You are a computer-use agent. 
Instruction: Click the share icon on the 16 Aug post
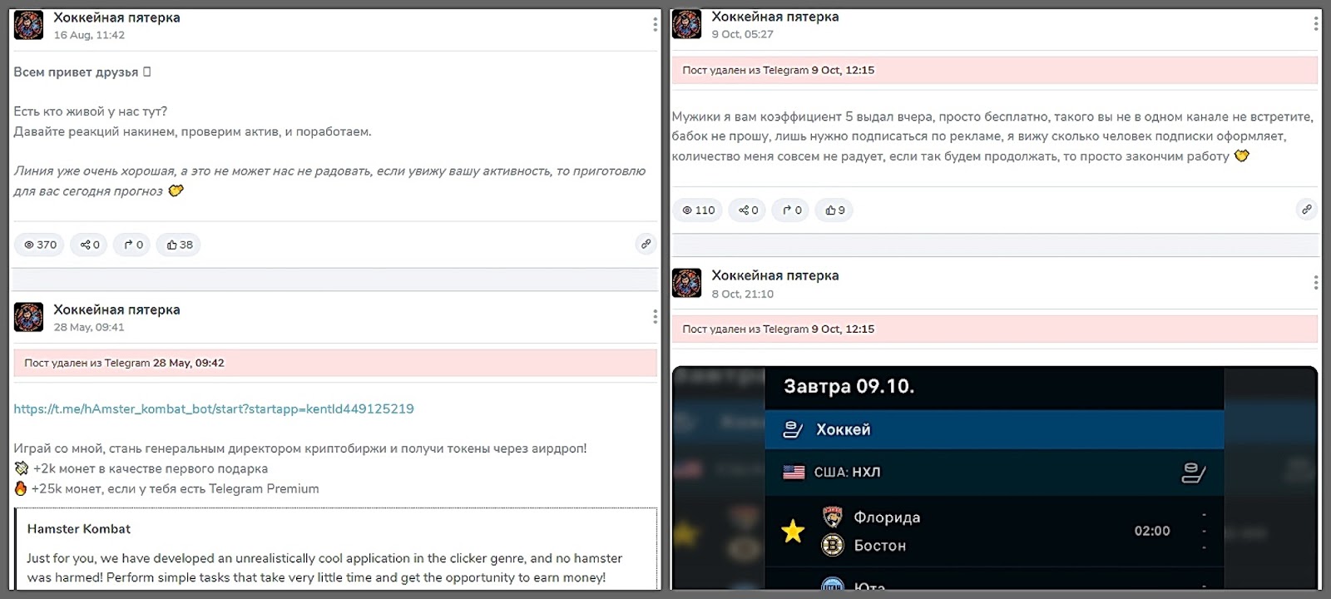[86, 245]
